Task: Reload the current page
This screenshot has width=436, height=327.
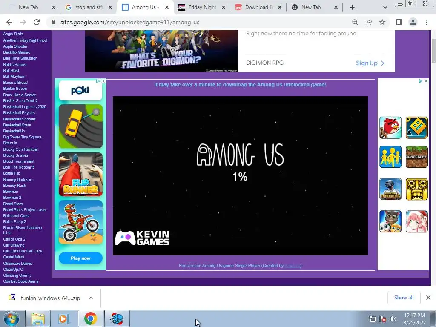Action: tap(37, 22)
